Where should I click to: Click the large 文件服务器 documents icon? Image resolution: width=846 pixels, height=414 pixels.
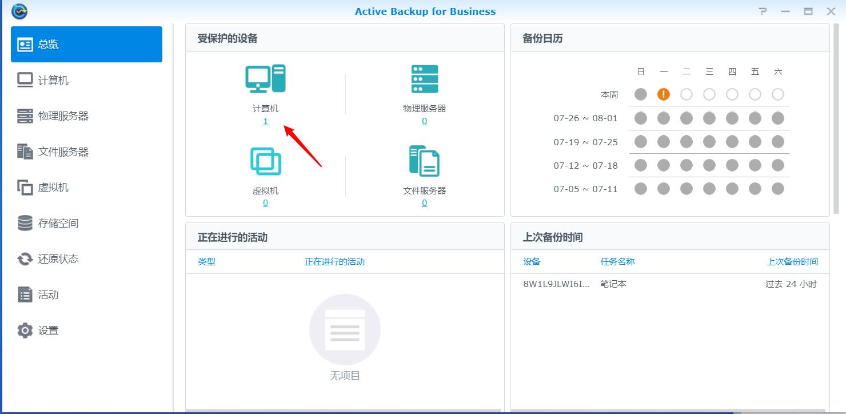click(x=424, y=161)
